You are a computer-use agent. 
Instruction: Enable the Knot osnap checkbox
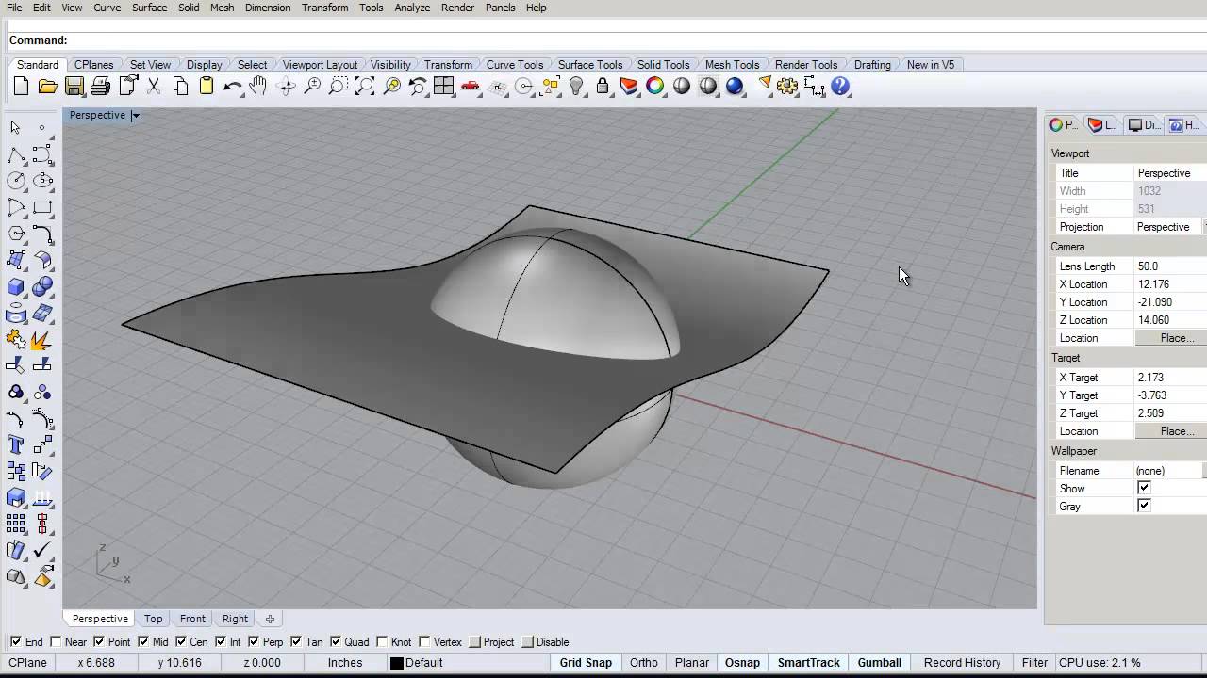pos(382,642)
